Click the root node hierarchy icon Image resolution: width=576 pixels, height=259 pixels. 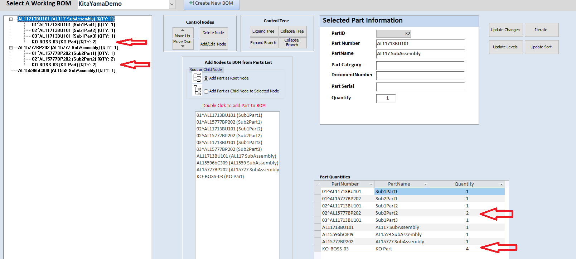[x=197, y=78]
